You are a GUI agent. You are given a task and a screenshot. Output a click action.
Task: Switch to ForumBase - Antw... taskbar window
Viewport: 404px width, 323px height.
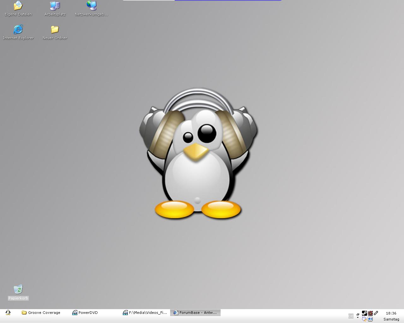click(x=195, y=313)
